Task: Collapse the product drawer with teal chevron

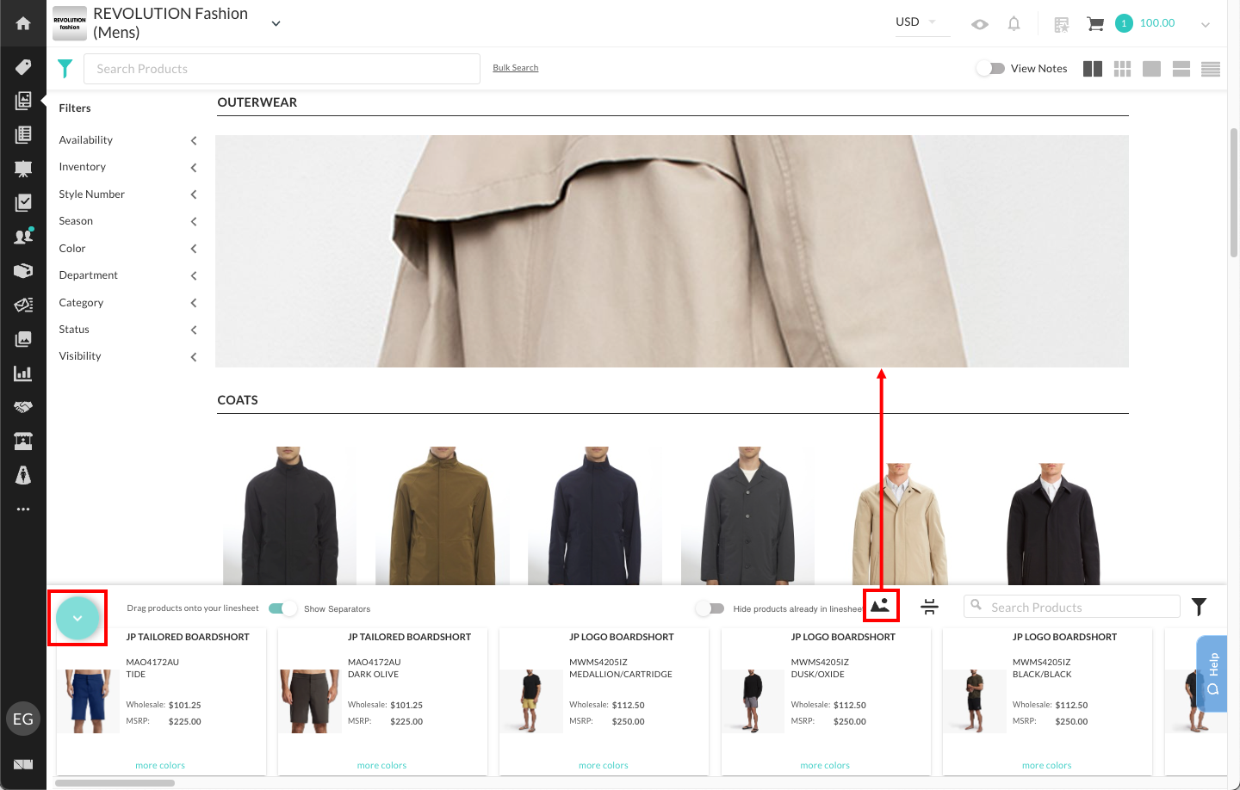Action: 77,618
